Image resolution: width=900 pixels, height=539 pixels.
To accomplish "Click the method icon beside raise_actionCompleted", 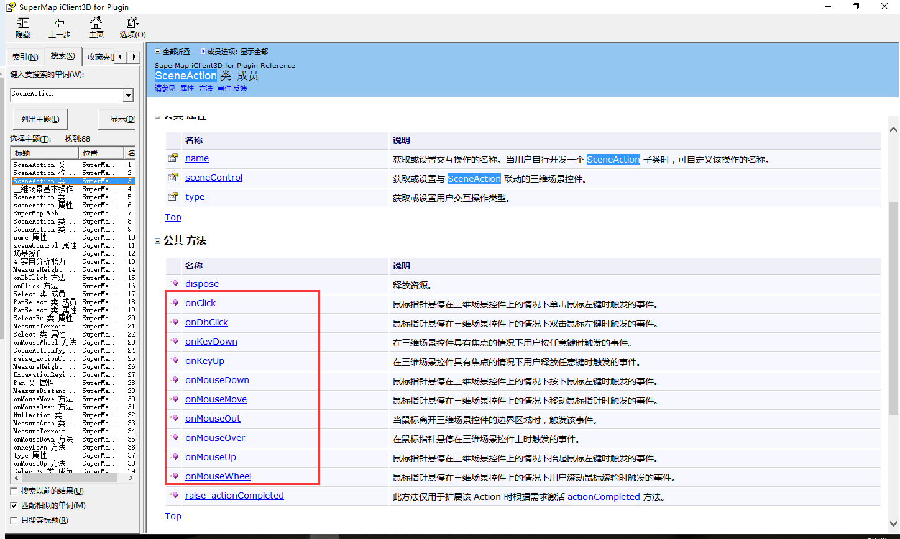I will click(174, 496).
